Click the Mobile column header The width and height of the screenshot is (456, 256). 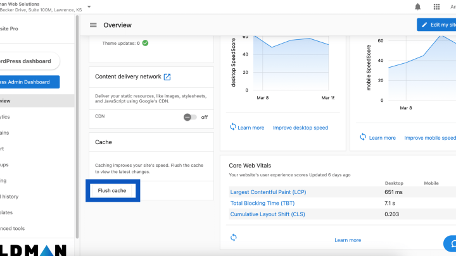(431, 183)
